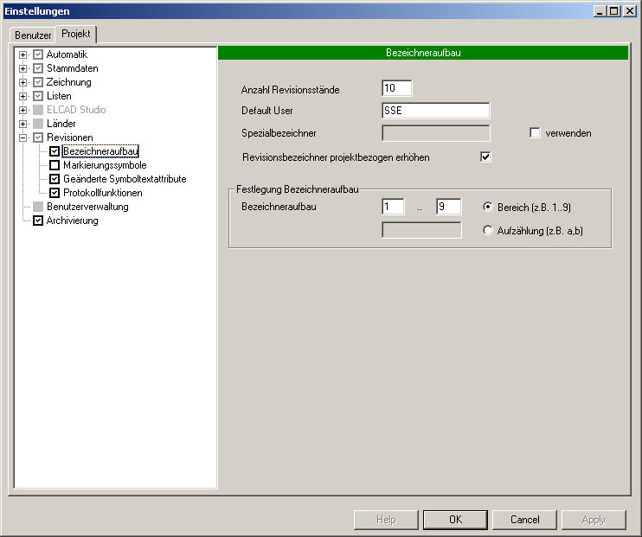This screenshot has height=537, width=642.
Task: Click the OK button
Action: click(x=455, y=520)
